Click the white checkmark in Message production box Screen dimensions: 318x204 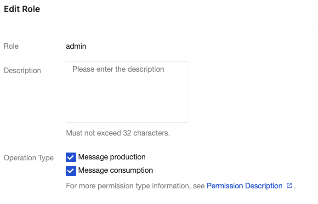pyautogui.click(x=71, y=158)
